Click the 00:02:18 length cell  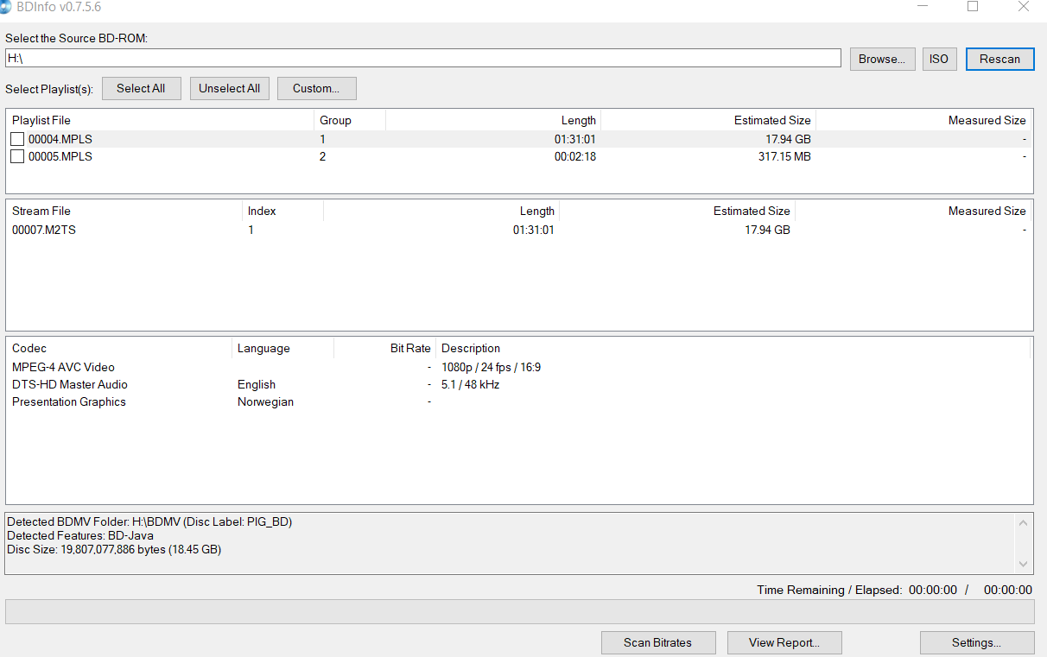click(575, 156)
